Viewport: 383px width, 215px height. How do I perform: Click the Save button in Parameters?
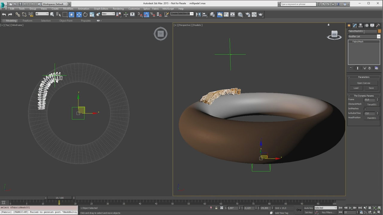371,88
